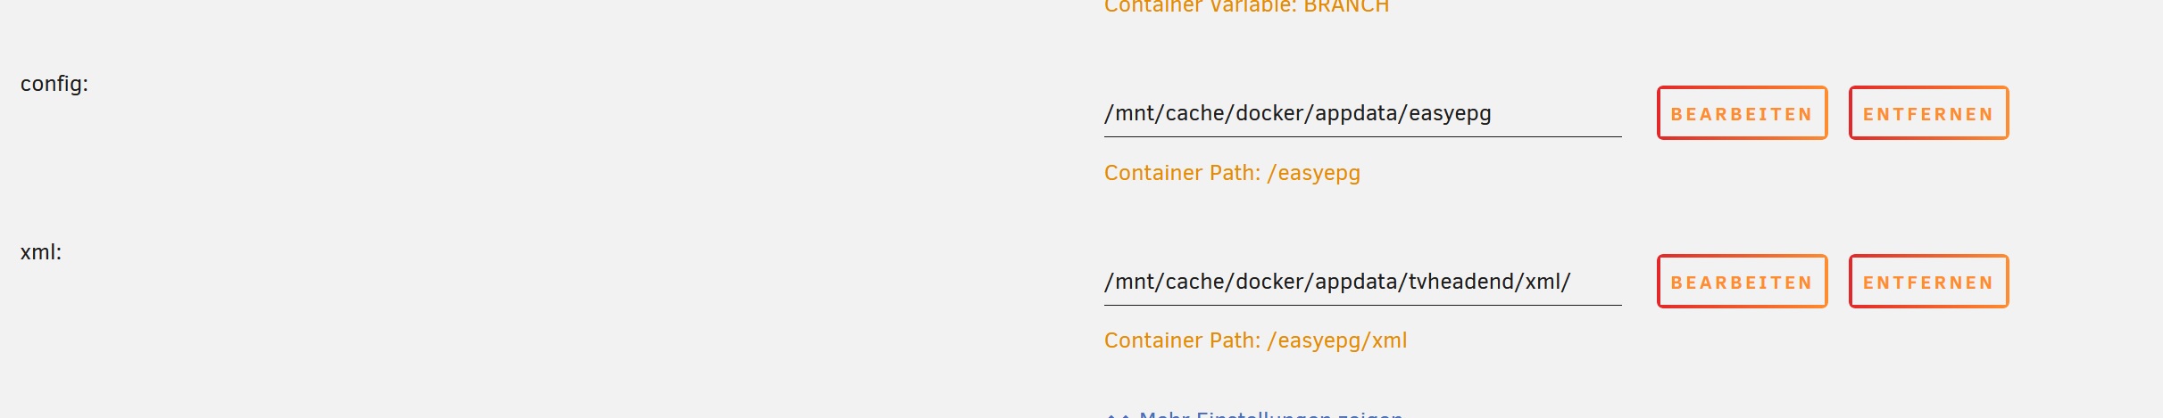Viewport: 2163px width, 418px height.
Task: Click ENTFERNEN button for config path
Action: tap(1928, 113)
